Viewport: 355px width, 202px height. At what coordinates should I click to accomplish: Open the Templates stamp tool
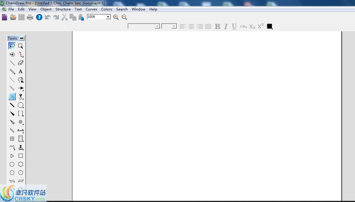[x=20, y=147]
